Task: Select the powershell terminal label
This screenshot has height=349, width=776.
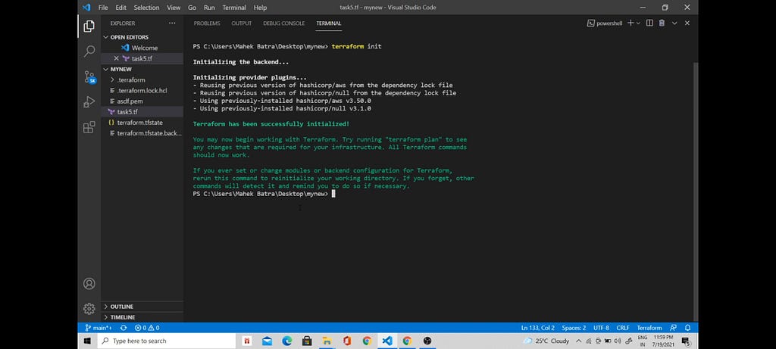Action: coord(605,23)
